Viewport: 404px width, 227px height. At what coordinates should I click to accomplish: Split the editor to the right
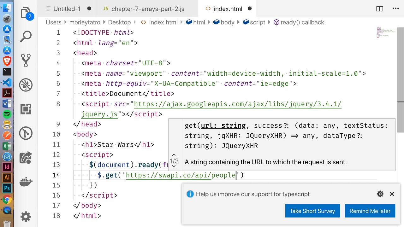pos(380,9)
